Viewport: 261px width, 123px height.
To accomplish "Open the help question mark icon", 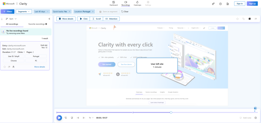I will tap(220, 4).
